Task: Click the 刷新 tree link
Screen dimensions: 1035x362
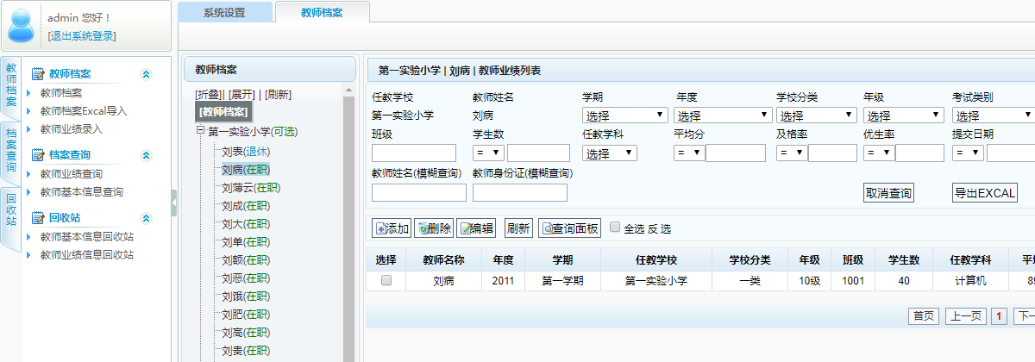Action: click(x=278, y=94)
